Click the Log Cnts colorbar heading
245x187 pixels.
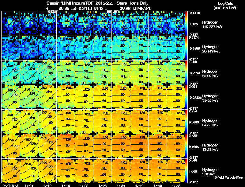225,3
